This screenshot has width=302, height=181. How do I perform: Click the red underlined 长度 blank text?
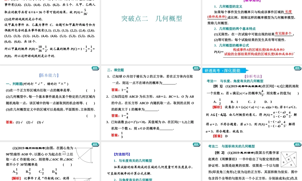coord(288,11)
